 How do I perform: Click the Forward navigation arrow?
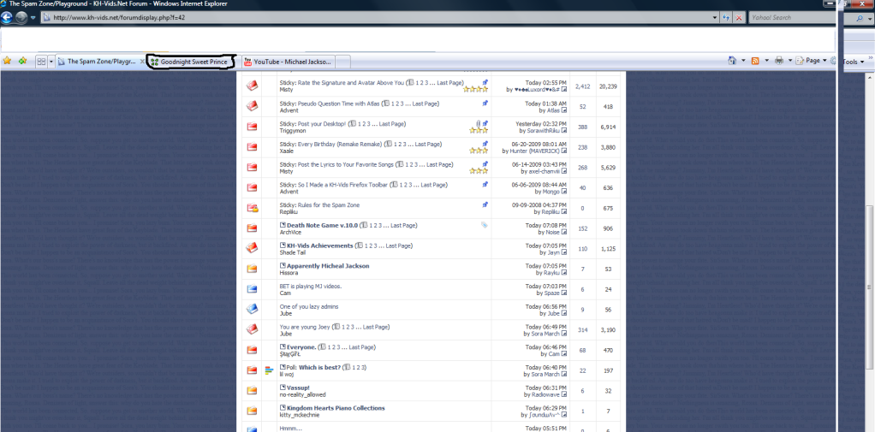[x=21, y=17]
